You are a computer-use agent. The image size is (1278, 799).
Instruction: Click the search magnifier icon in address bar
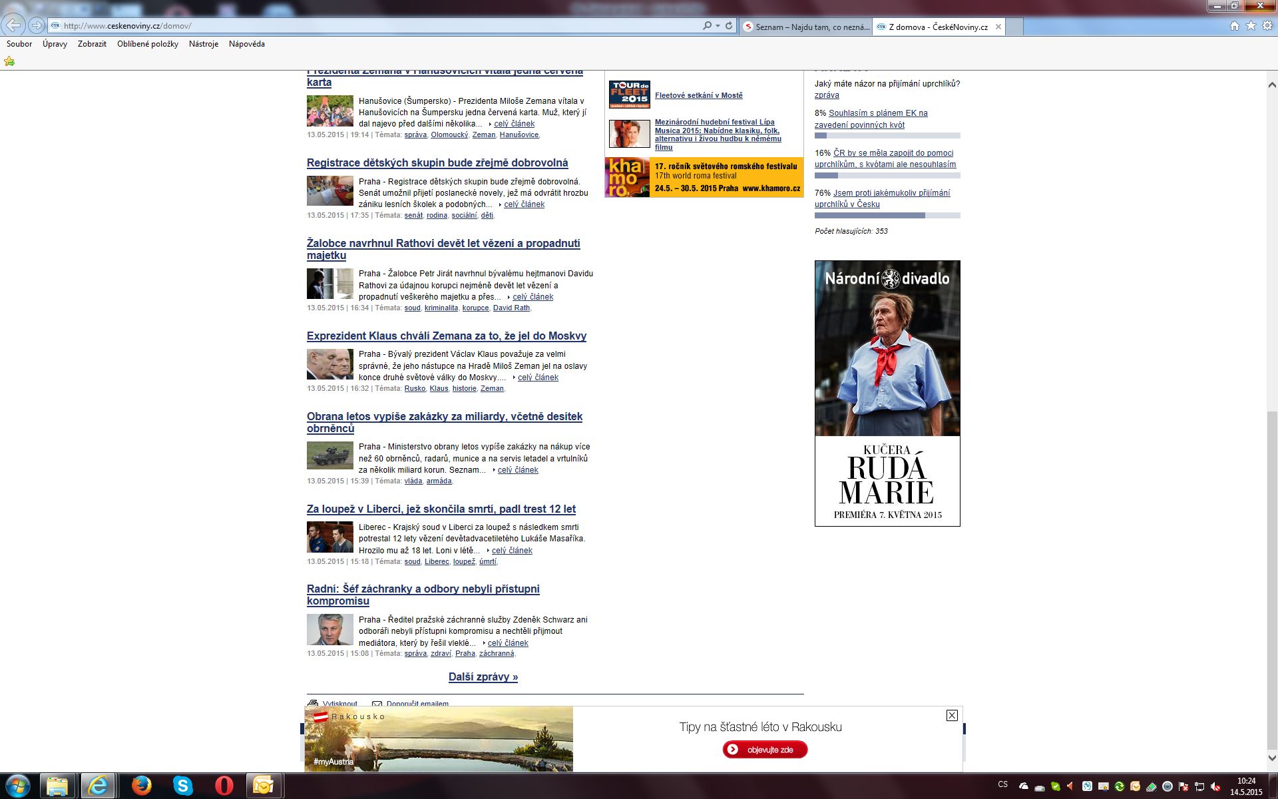707,26
